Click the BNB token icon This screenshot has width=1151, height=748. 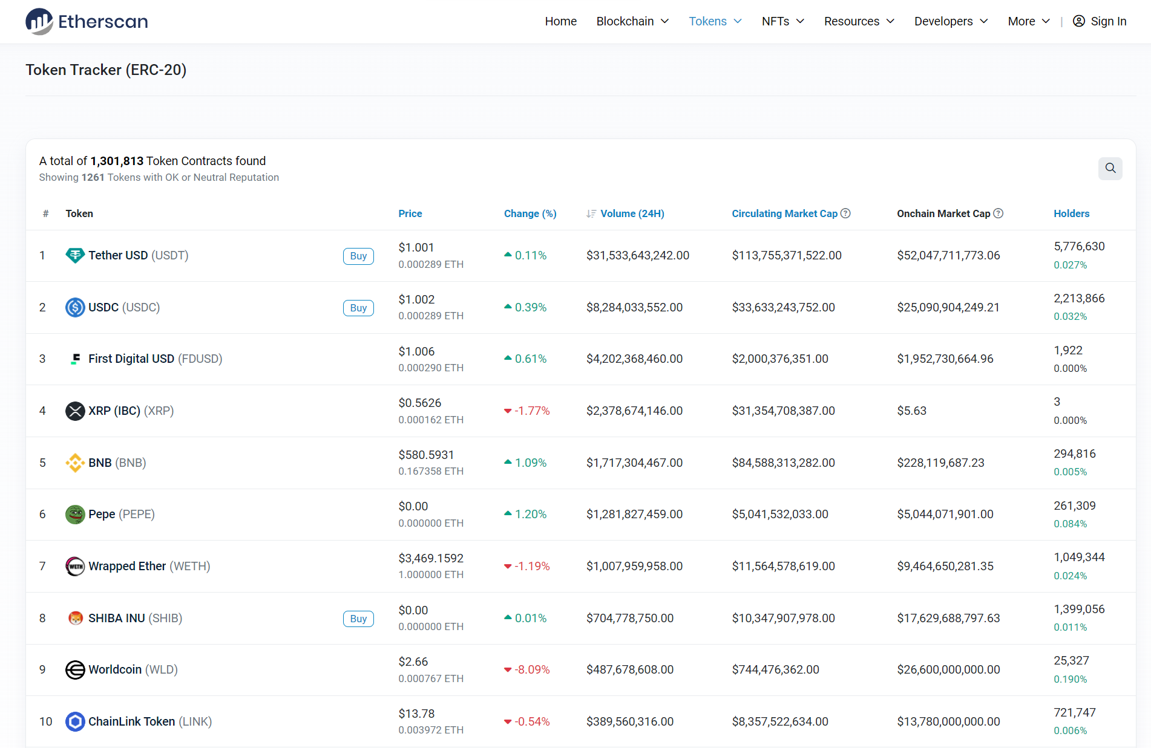pyautogui.click(x=75, y=463)
